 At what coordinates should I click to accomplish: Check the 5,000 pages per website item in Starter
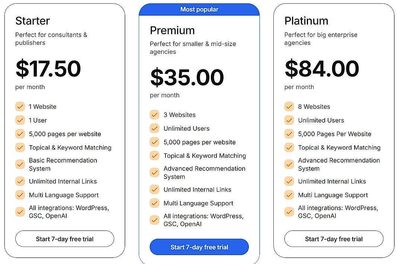point(20,134)
